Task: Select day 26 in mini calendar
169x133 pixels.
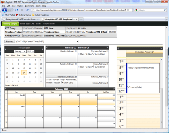Action: [35, 73]
